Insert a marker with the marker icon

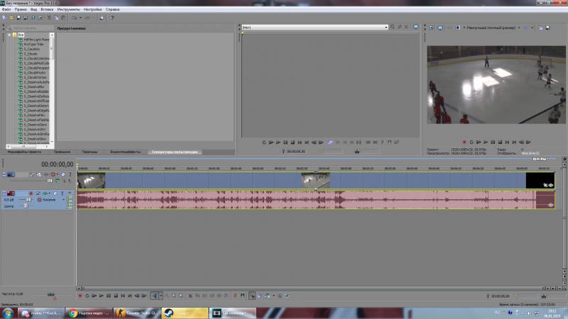[236, 296]
